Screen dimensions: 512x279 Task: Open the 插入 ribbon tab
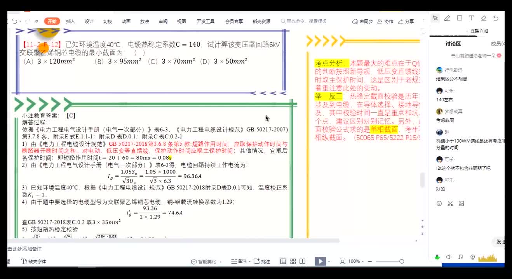[x=70, y=21]
